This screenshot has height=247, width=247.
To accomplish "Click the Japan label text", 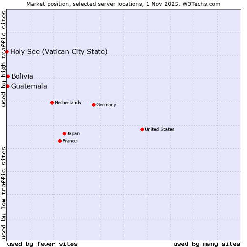I will click(x=73, y=133).
